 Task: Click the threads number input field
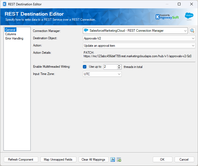[x=111, y=67]
